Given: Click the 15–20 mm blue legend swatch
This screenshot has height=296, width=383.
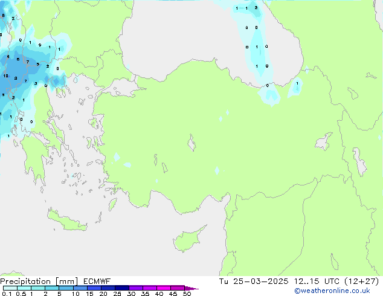Looking at the screenshot, I should click(x=94, y=288).
